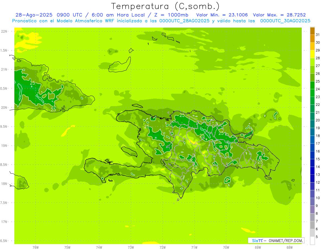Click the '1.5N' latitude label
The height and width of the screenshot is (251, 325).
tap(4, 50)
